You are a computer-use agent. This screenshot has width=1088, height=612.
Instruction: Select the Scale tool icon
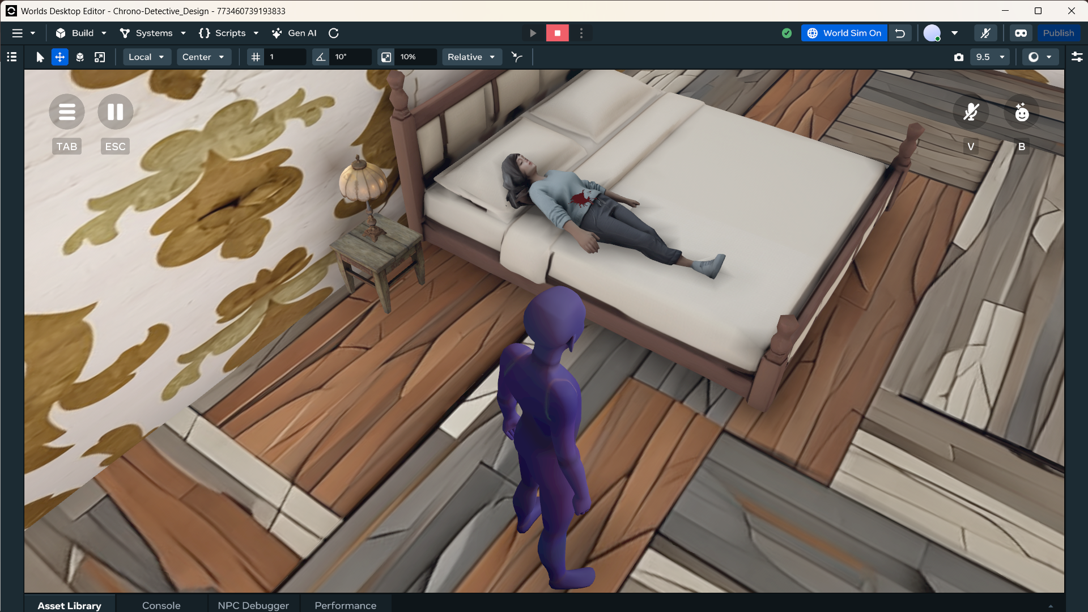pos(100,57)
